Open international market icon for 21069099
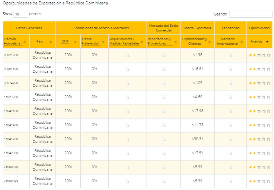274x190 pixels. 231,181
